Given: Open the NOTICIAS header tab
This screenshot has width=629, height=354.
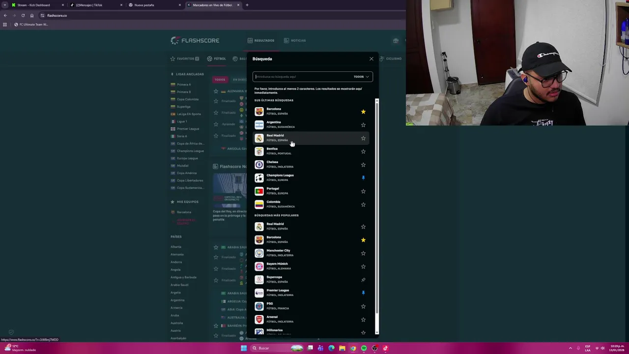Looking at the screenshot, I should (295, 40).
